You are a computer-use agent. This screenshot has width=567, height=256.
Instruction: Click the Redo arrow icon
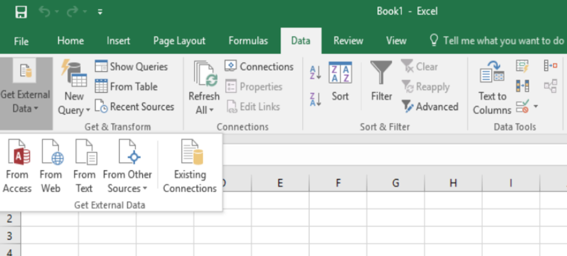[72, 12]
